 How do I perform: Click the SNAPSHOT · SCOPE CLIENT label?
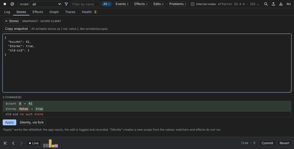click(42, 21)
